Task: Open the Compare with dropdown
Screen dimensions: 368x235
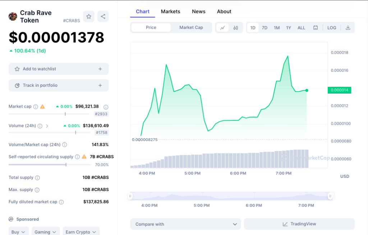Action: 185,224
